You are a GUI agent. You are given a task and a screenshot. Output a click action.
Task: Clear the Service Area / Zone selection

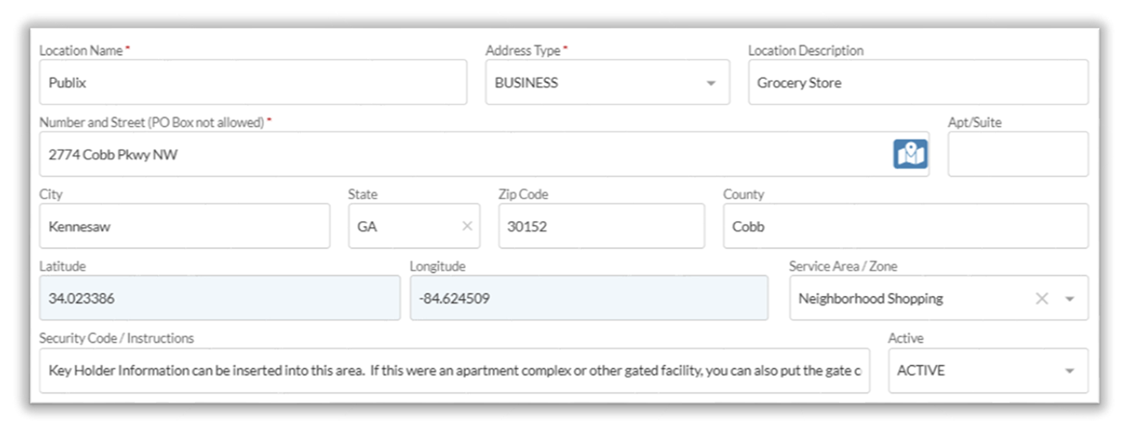click(1041, 299)
